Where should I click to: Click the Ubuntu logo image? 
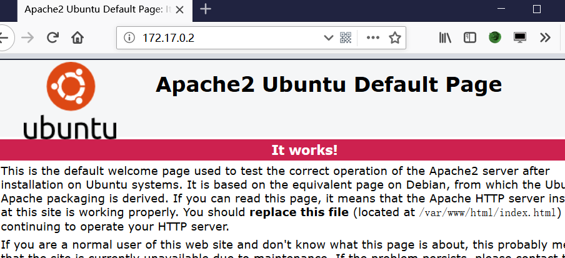point(70,101)
